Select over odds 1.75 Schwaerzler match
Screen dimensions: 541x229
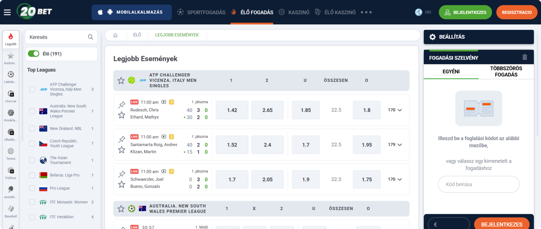tap(367, 179)
